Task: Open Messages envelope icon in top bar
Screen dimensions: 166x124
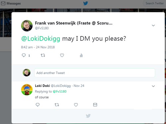Action: [3, 3]
